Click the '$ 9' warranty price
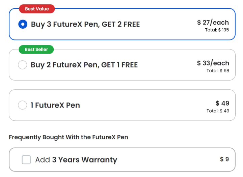The width and height of the screenshot is (243, 177). coord(224,159)
